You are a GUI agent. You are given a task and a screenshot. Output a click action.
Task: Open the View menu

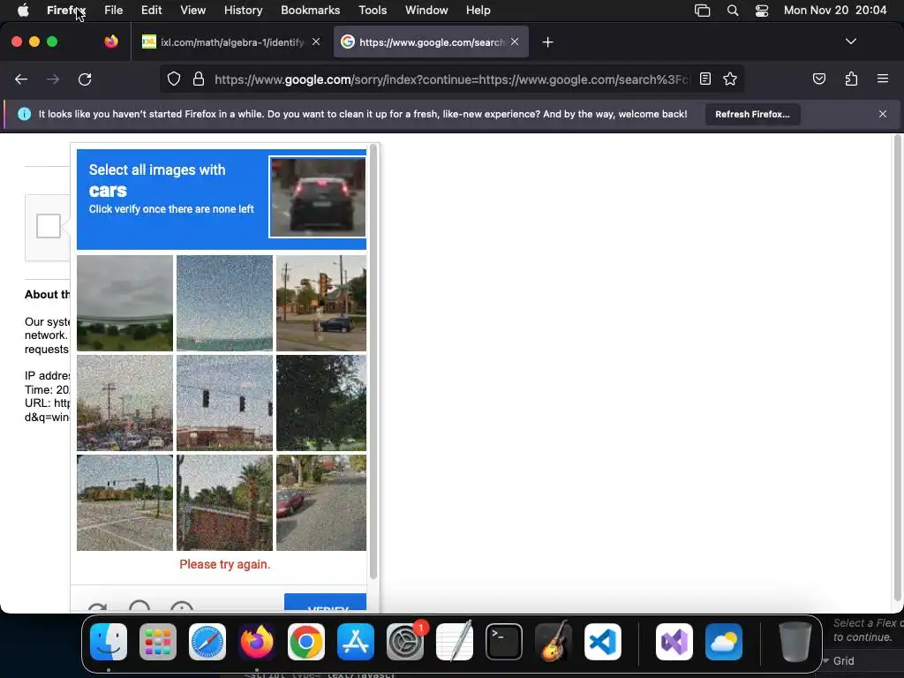(192, 10)
